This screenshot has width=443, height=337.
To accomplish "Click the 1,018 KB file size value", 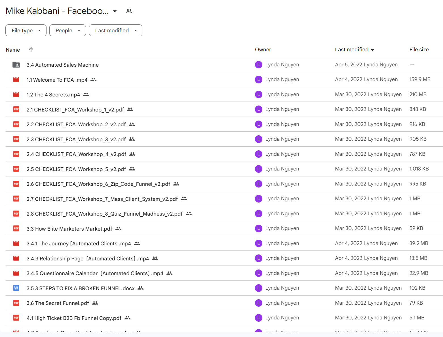I will pyautogui.click(x=419, y=169).
